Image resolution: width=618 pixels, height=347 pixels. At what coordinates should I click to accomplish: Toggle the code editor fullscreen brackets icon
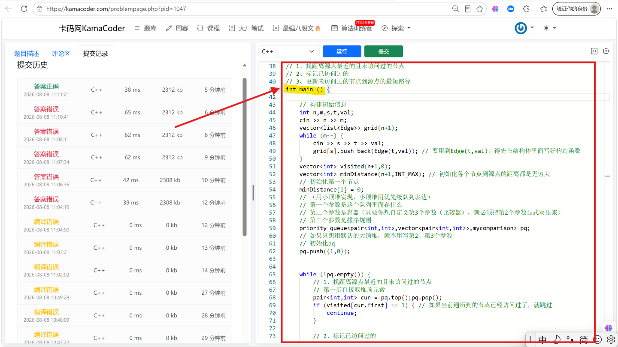594,51
